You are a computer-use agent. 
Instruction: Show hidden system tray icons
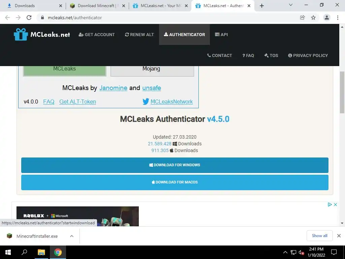[x=285, y=252]
